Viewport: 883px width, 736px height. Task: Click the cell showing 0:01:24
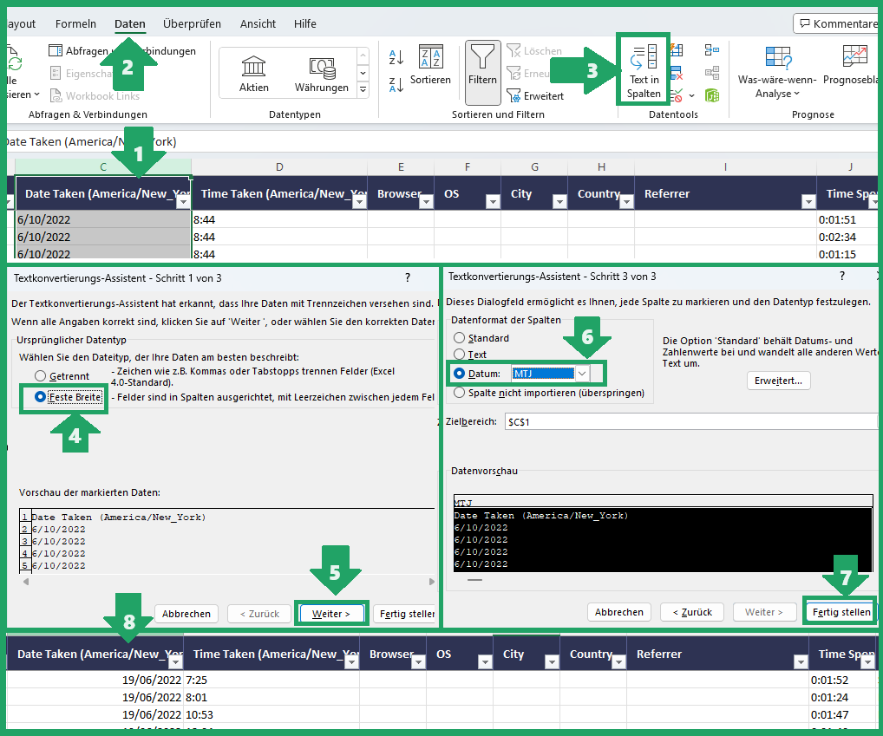pyautogui.click(x=842, y=697)
